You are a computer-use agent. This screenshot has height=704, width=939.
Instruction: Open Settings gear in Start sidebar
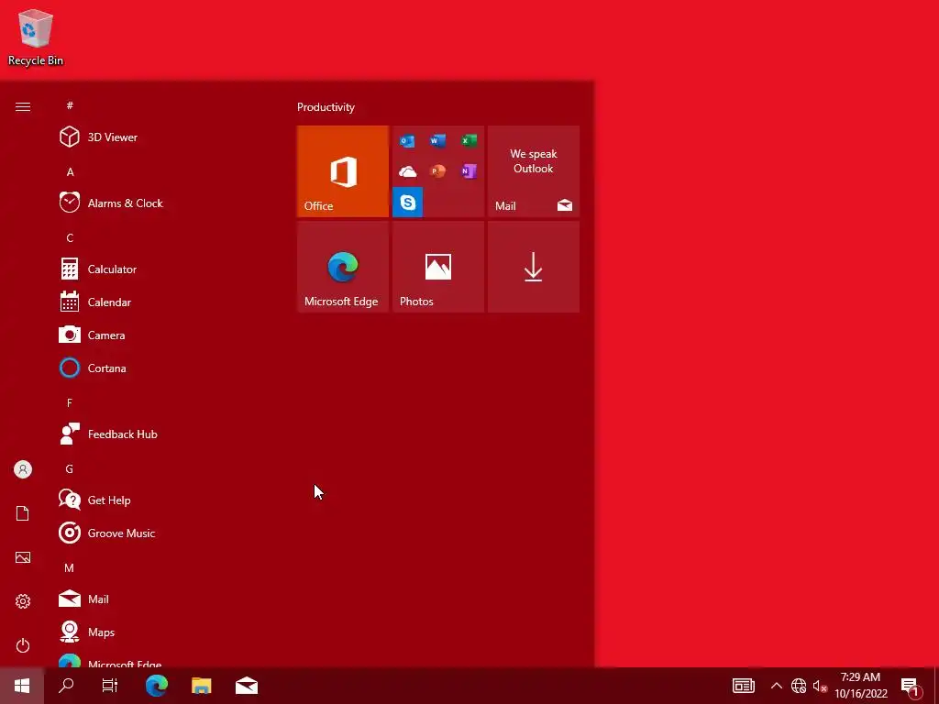pyautogui.click(x=23, y=601)
